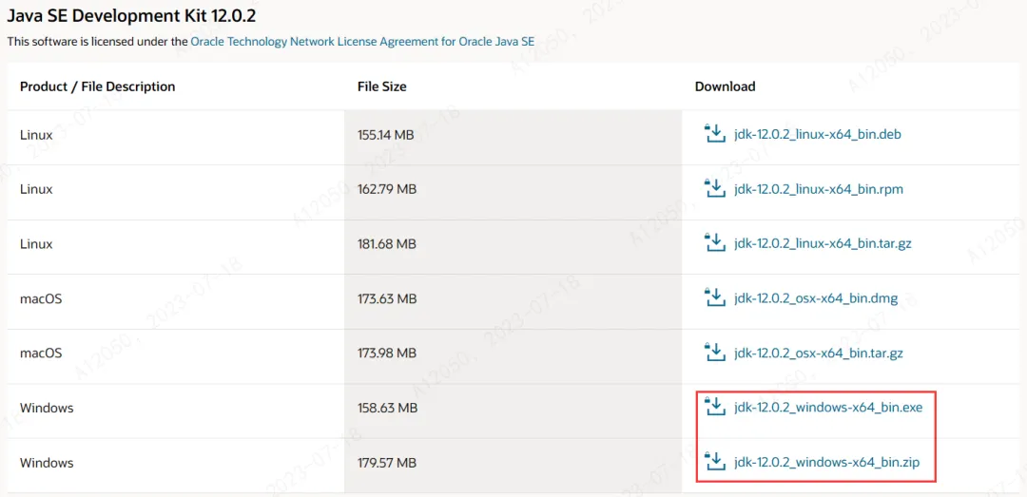Click Linux label in the 162.79 MB row
Image resolution: width=1027 pixels, height=497 pixels.
(36, 190)
